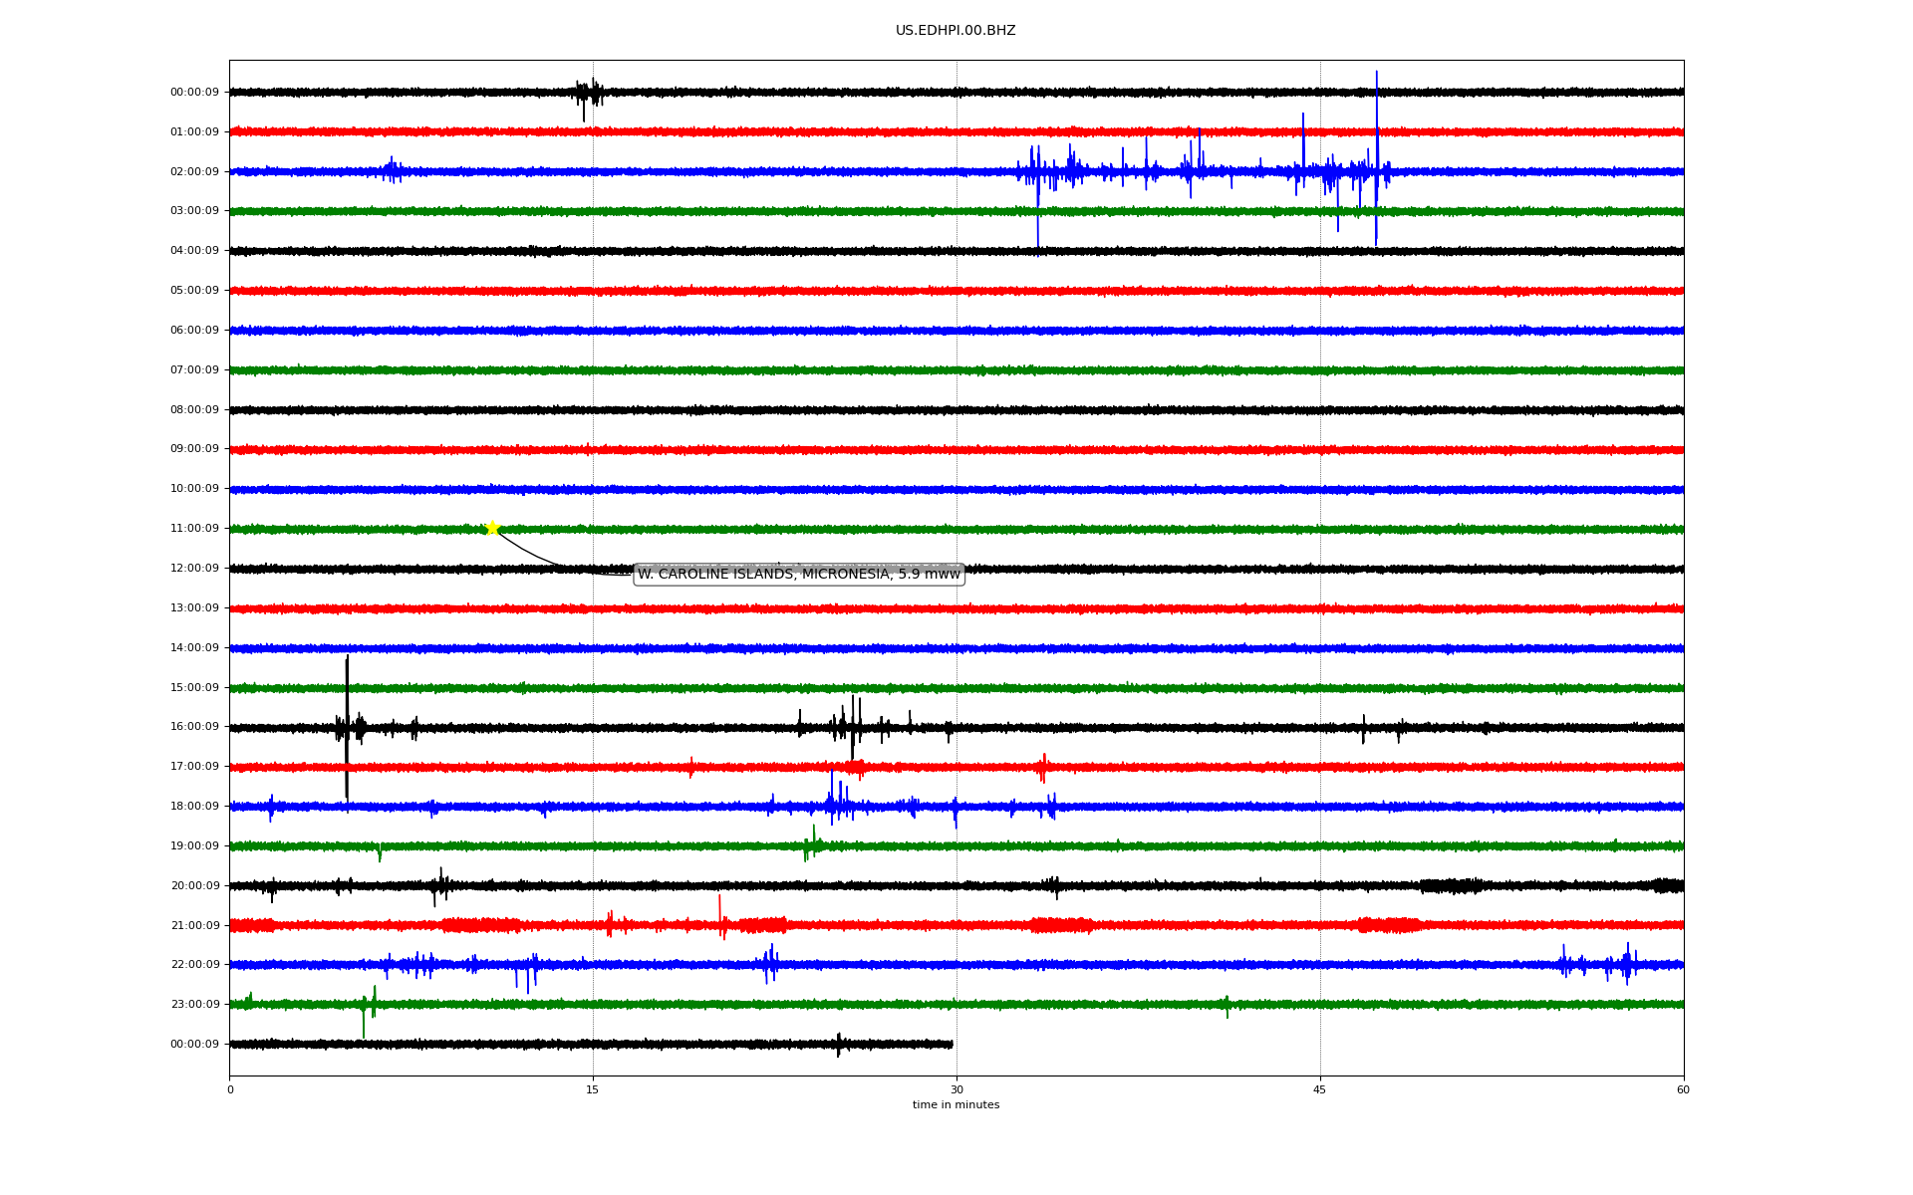Click the 23:00:09 trace label

coord(194,1005)
